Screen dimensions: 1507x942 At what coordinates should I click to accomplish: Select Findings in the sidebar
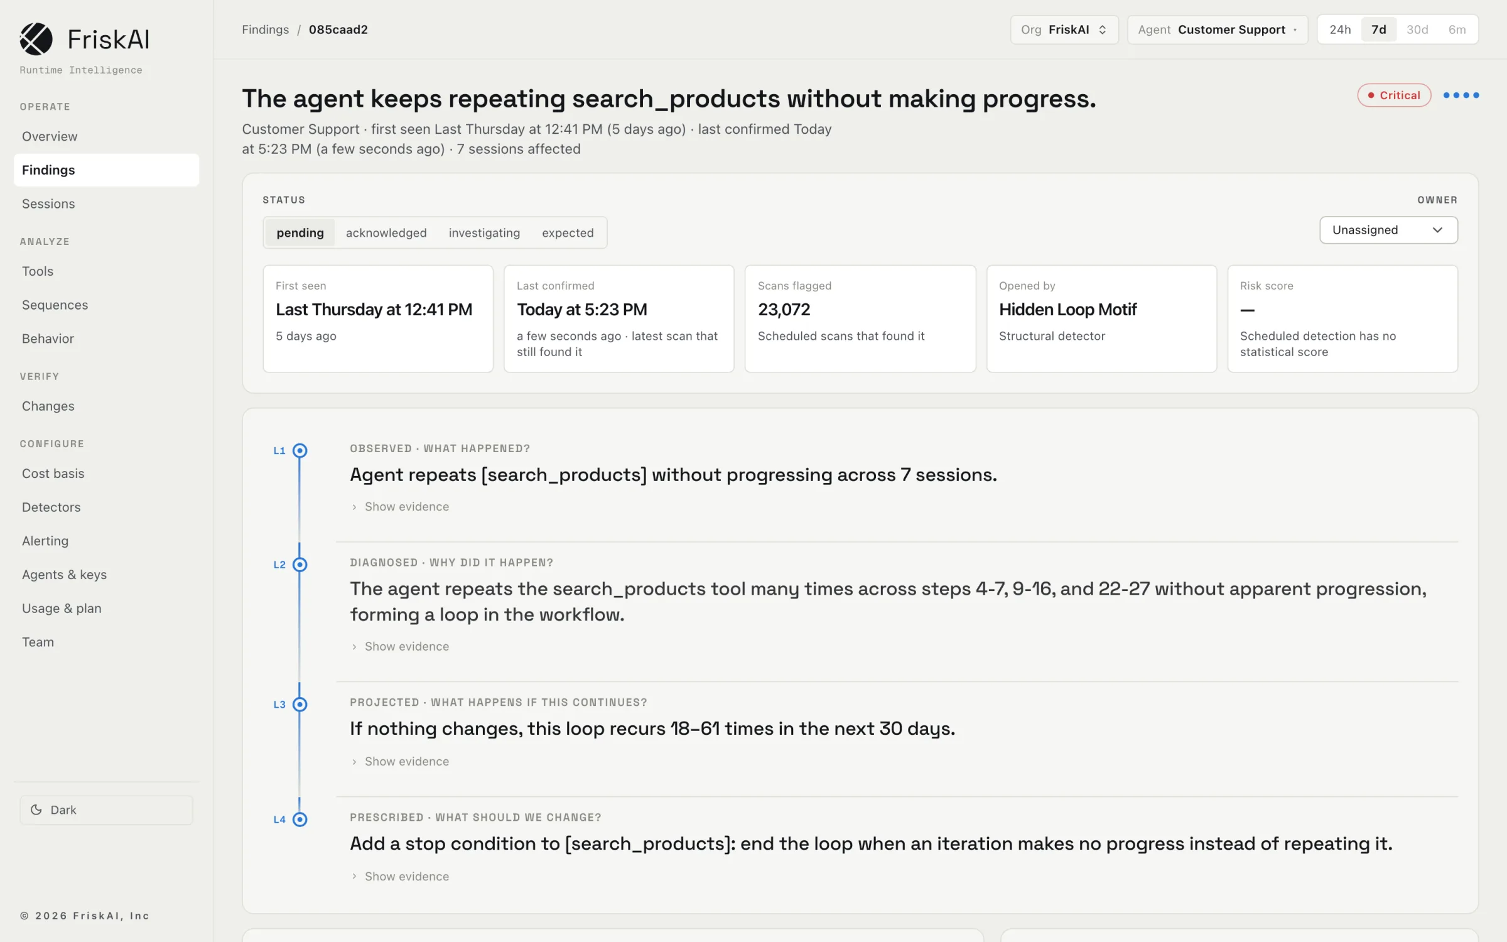coord(106,170)
